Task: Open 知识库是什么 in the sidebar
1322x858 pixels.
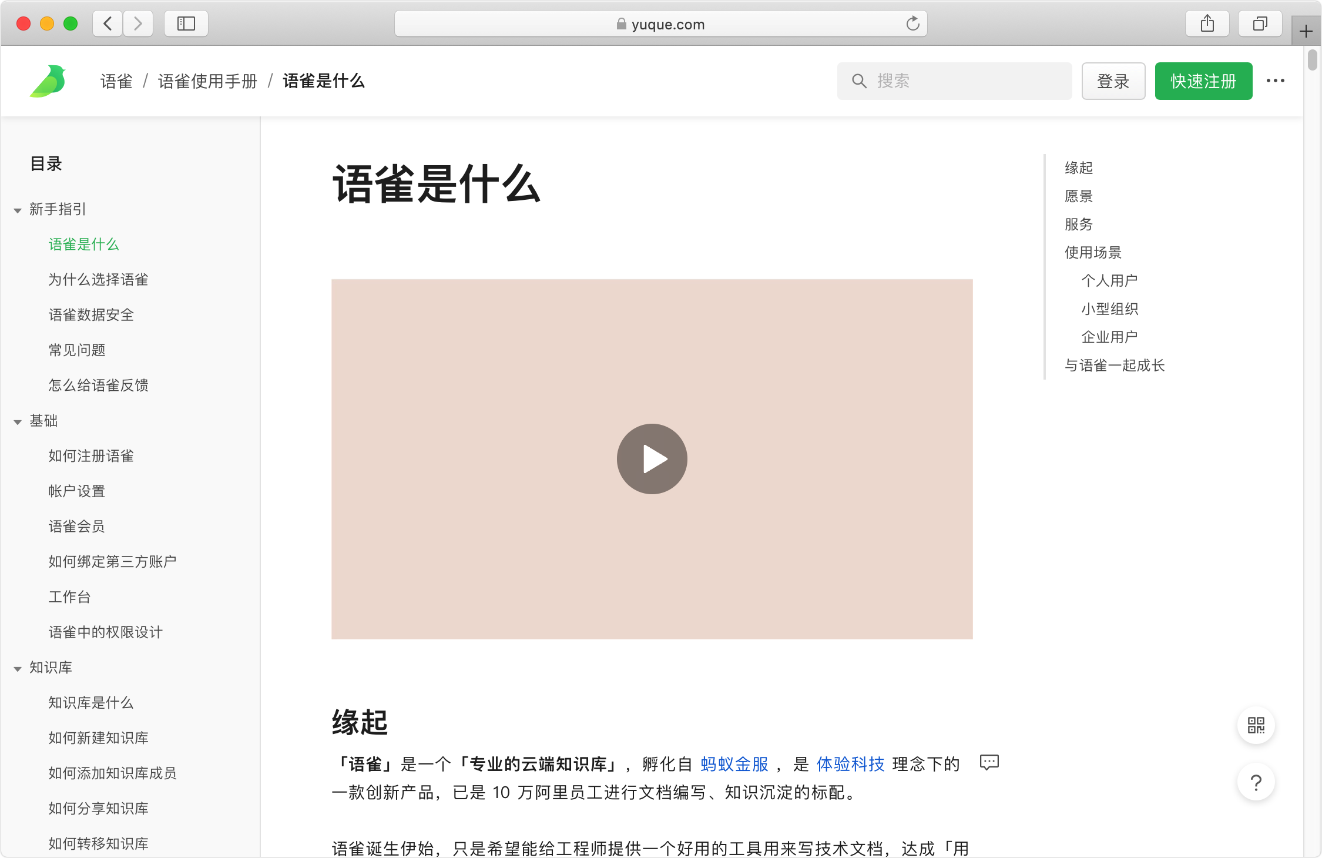Action: pos(91,703)
